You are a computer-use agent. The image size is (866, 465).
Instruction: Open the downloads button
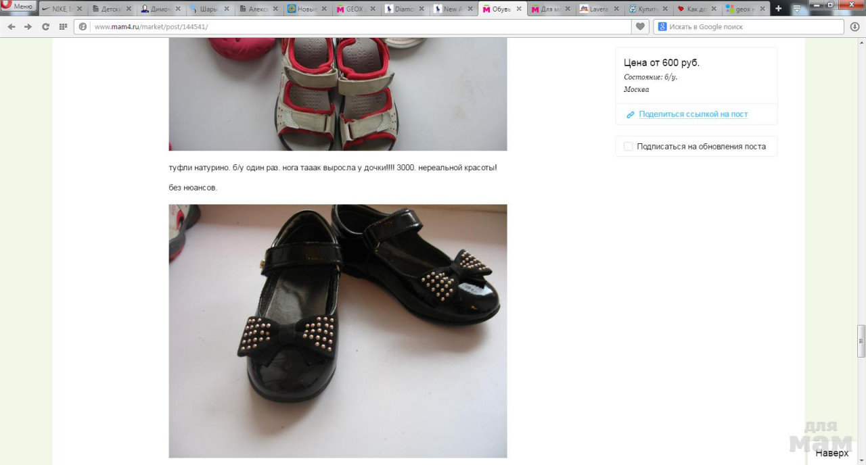[x=854, y=26]
